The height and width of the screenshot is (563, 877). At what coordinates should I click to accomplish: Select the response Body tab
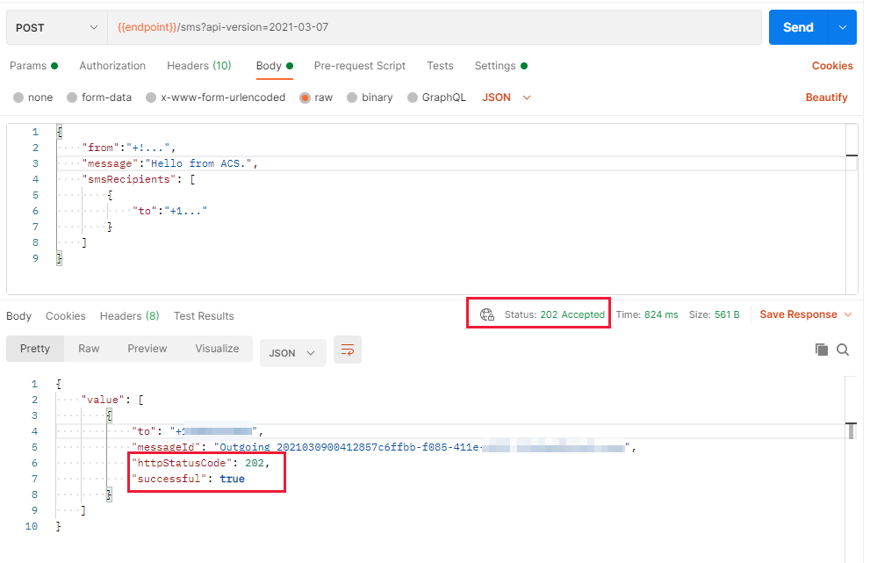18,315
